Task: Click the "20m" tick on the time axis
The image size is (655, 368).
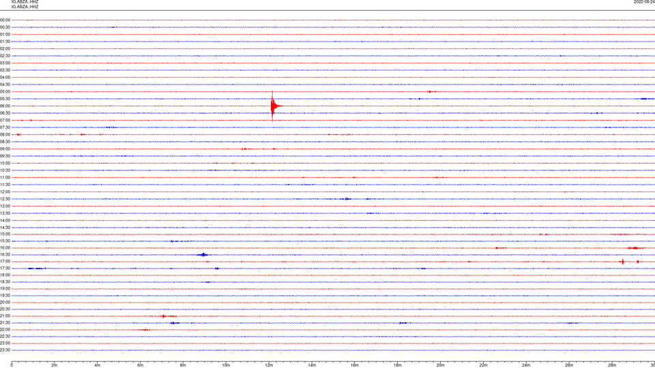Action: (x=440, y=365)
